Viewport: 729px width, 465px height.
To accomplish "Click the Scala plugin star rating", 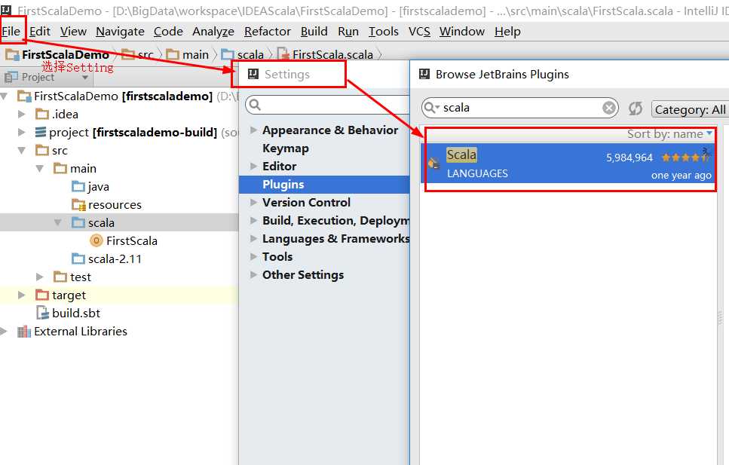I will point(685,158).
